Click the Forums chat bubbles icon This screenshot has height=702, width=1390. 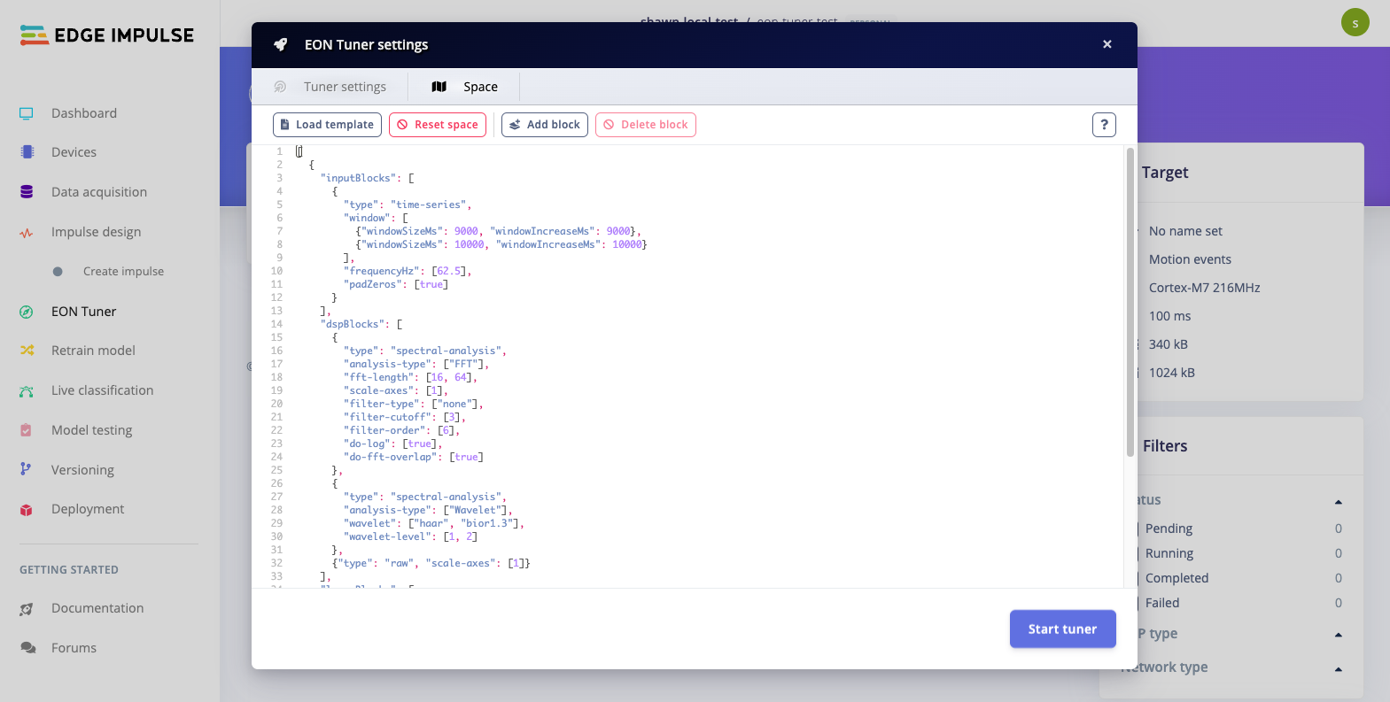[28, 648]
